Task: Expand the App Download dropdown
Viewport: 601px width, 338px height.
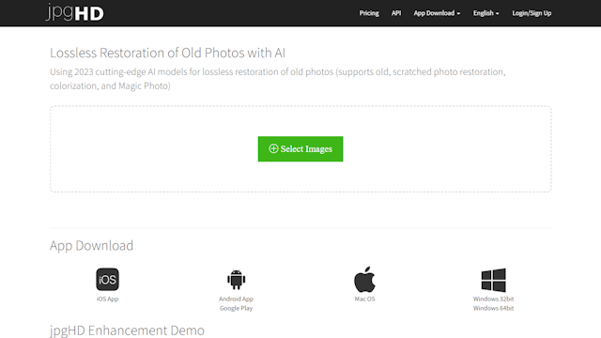Action: [437, 13]
